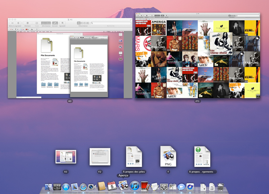Open System Preferences gear icon in Dock
This screenshot has height=194, width=269.
click(164, 187)
